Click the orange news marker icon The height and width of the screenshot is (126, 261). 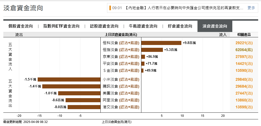tap(110, 8)
